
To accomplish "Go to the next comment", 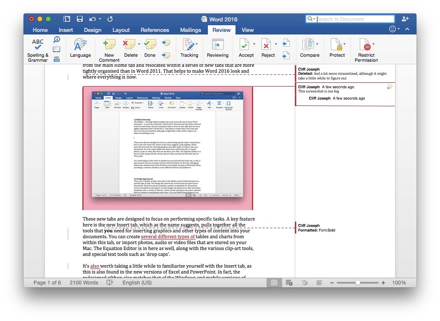I will [x=166, y=55].
